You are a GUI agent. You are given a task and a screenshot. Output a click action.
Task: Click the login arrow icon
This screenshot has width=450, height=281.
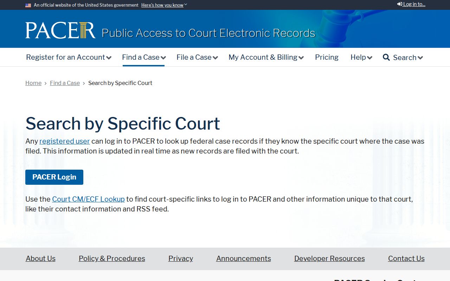tap(400, 4)
